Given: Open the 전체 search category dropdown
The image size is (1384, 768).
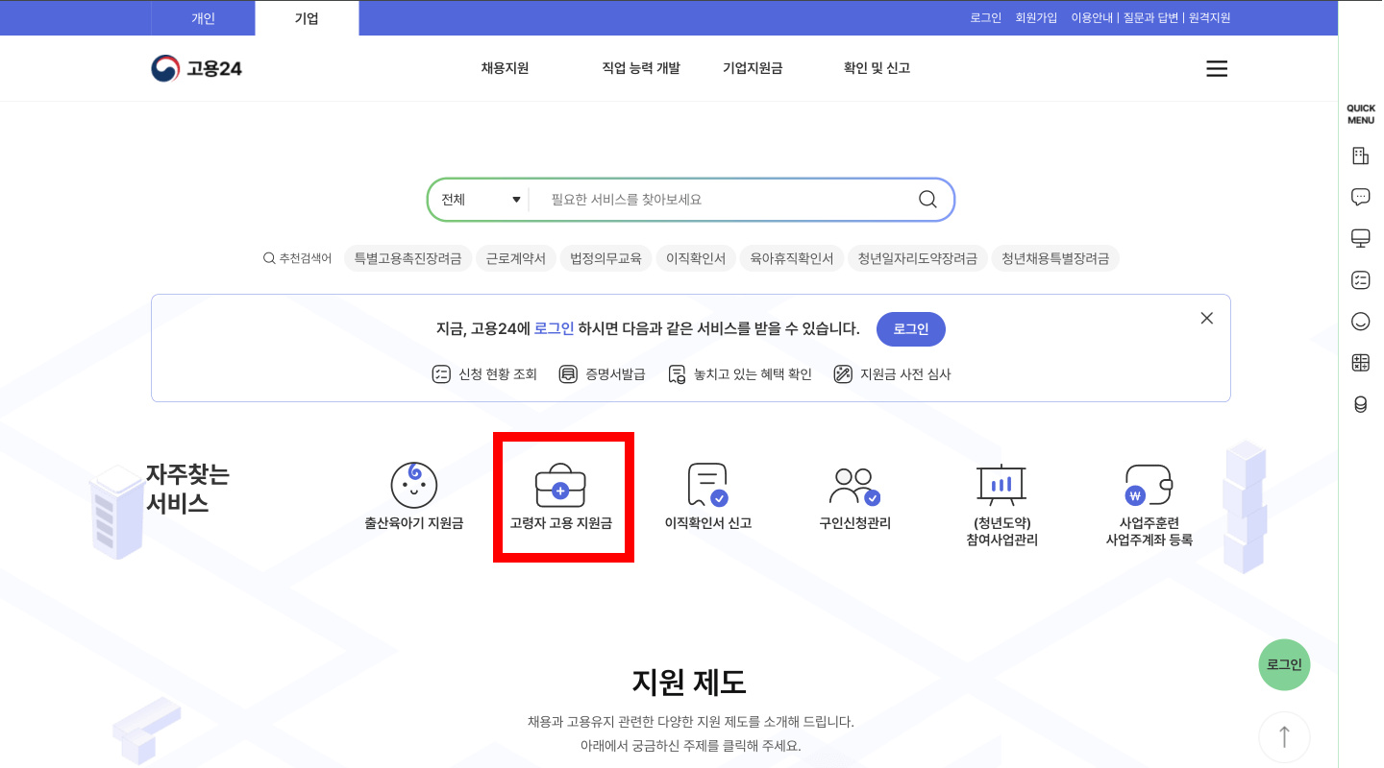Looking at the screenshot, I should tap(481, 199).
